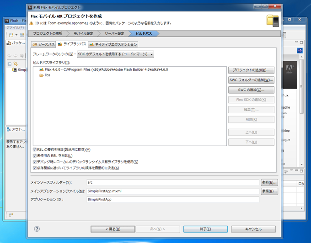Viewport: 311px width, 243px height.
Task: Open the ファイル(F) menu in Flash Builder
Action: point(15,27)
